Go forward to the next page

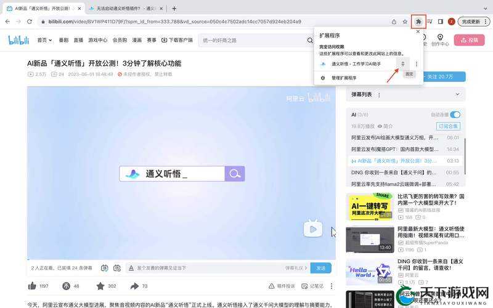18,22
